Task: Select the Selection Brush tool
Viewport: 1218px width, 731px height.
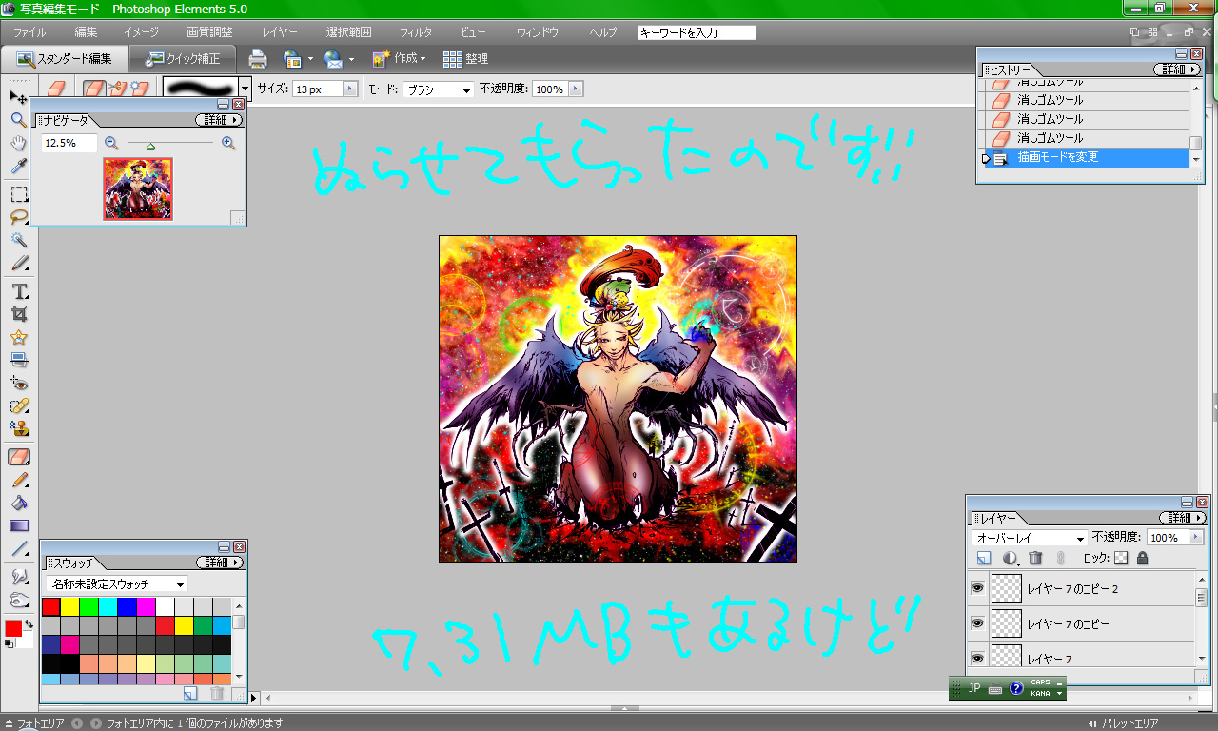Action: [18, 264]
